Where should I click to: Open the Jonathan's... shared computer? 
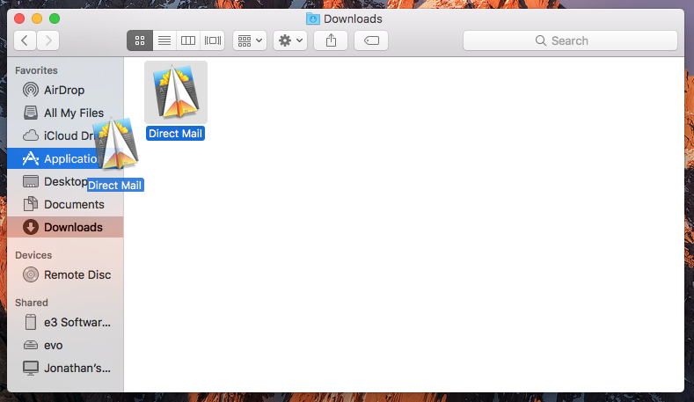tap(65, 368)
